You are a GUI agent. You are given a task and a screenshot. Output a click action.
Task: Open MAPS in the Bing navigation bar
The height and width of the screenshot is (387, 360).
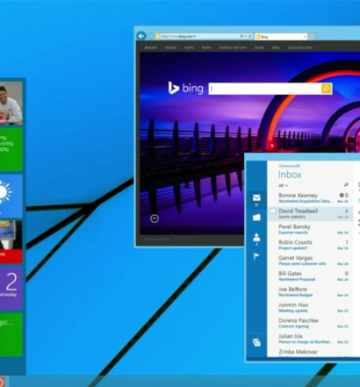coord(189,47)
